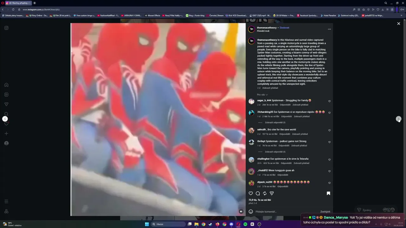Viewport: 406px width, 228px height.
Task: Reload the page in the browser
Action: tap(13, 9)
